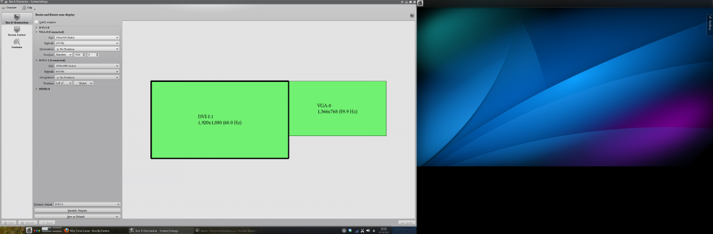
Task: Select the DVI-I-1 display rectangle
Action: click(x=220, y=119)
